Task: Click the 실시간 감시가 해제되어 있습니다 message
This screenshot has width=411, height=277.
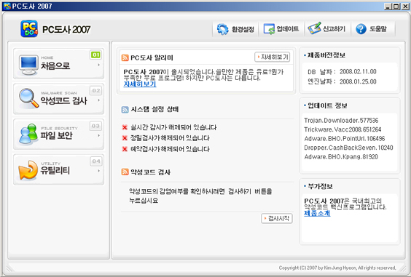Action: (173, 127)
